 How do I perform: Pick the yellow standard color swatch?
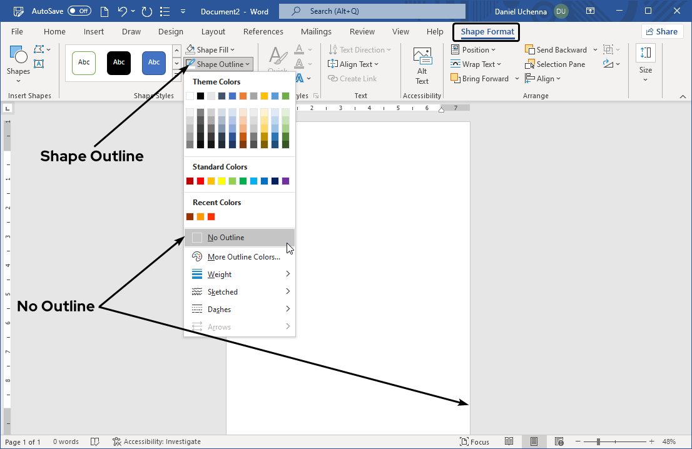[x=221, y=181]
